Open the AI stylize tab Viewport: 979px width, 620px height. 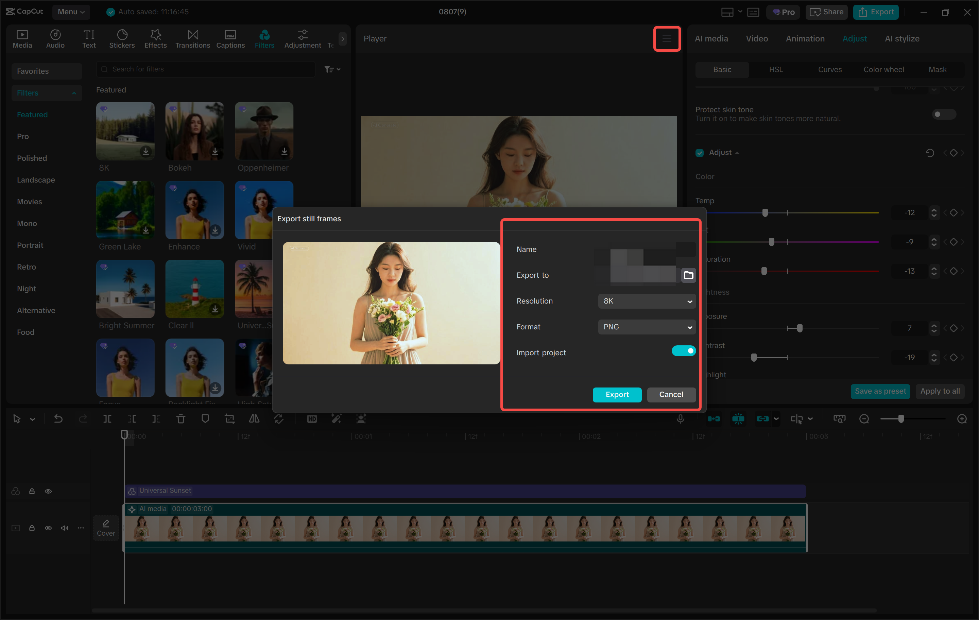coord(902,38)
